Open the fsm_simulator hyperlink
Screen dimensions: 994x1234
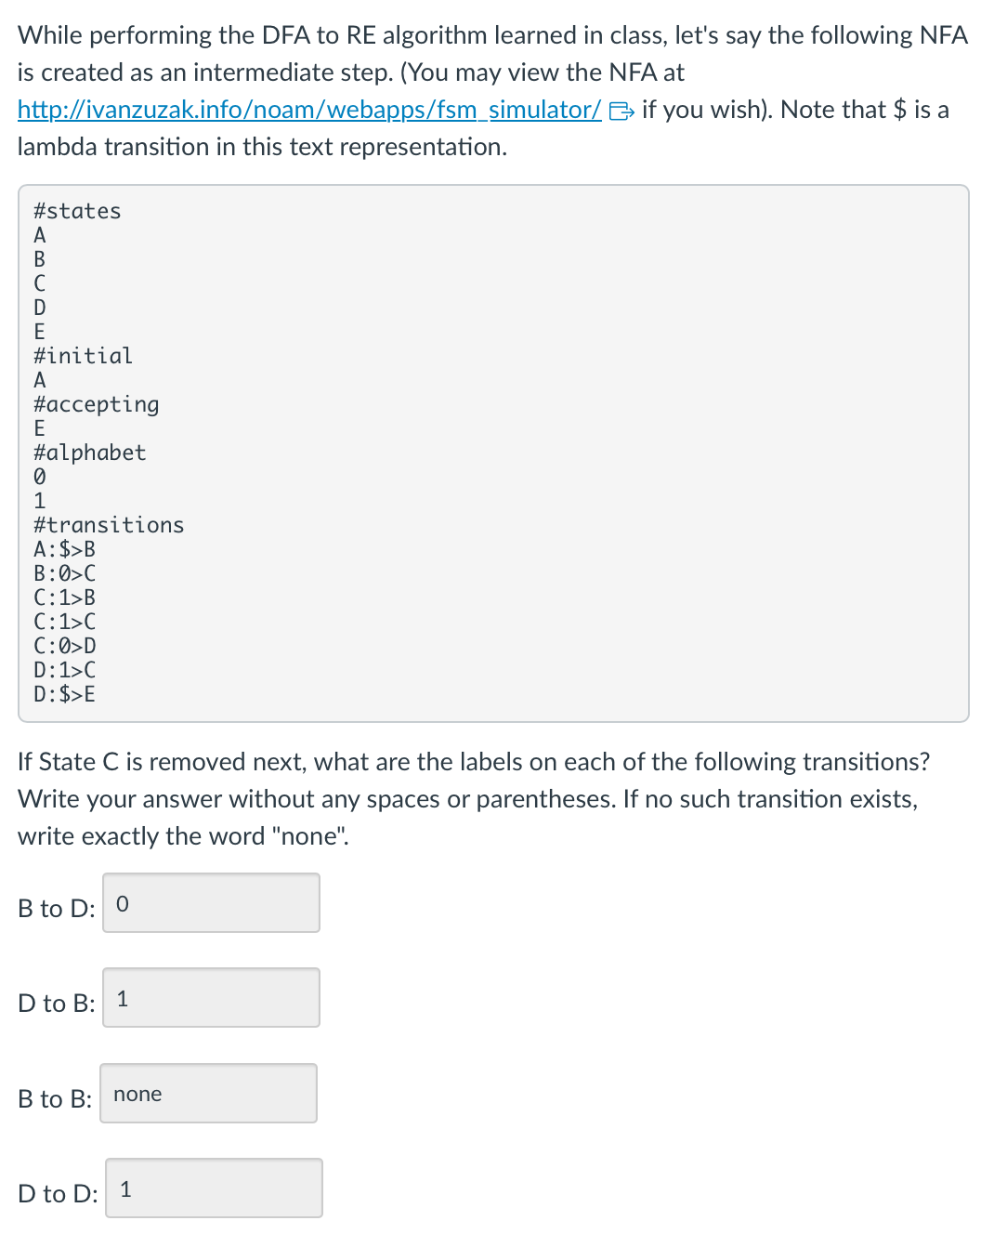click(307, 109)
